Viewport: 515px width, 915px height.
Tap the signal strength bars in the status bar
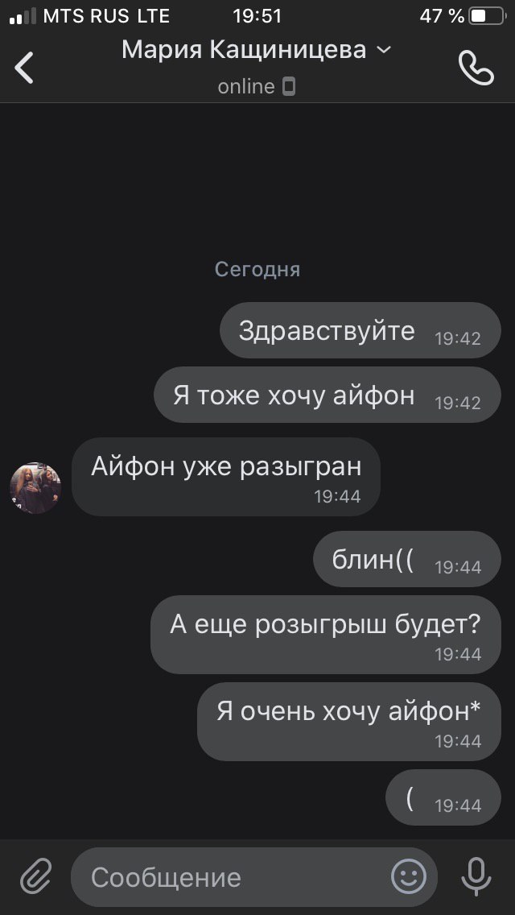click(x=23, y=16)
